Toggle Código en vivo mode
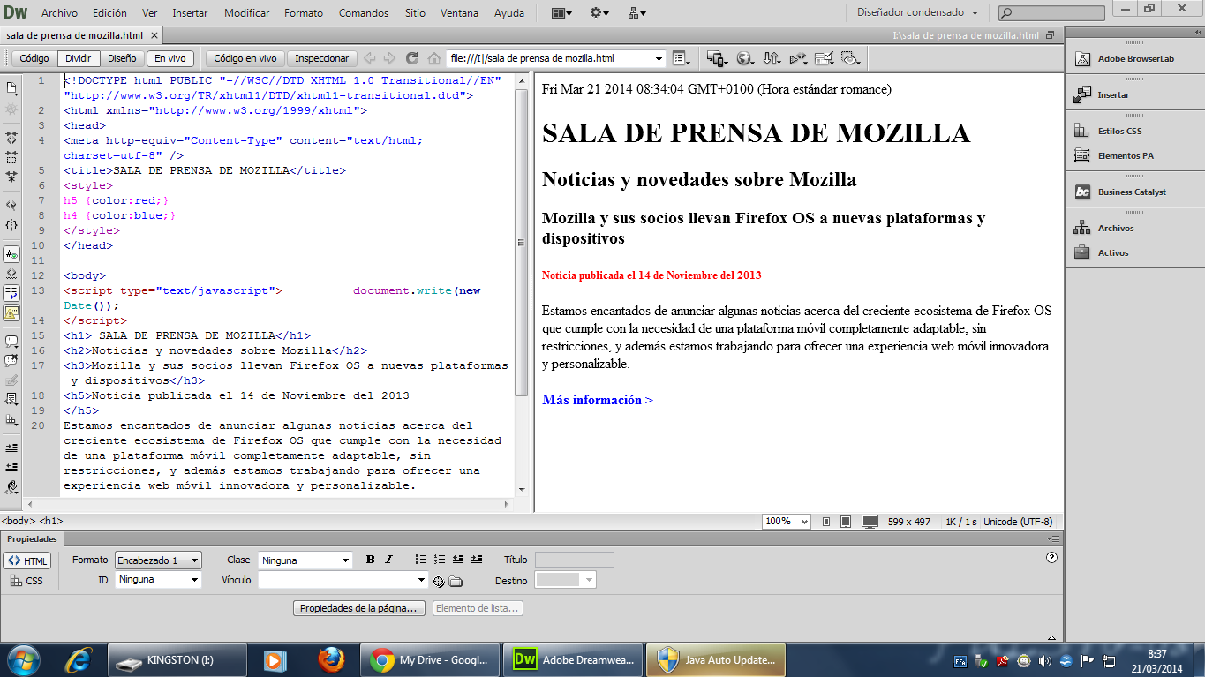 click(x=245, y=58)
